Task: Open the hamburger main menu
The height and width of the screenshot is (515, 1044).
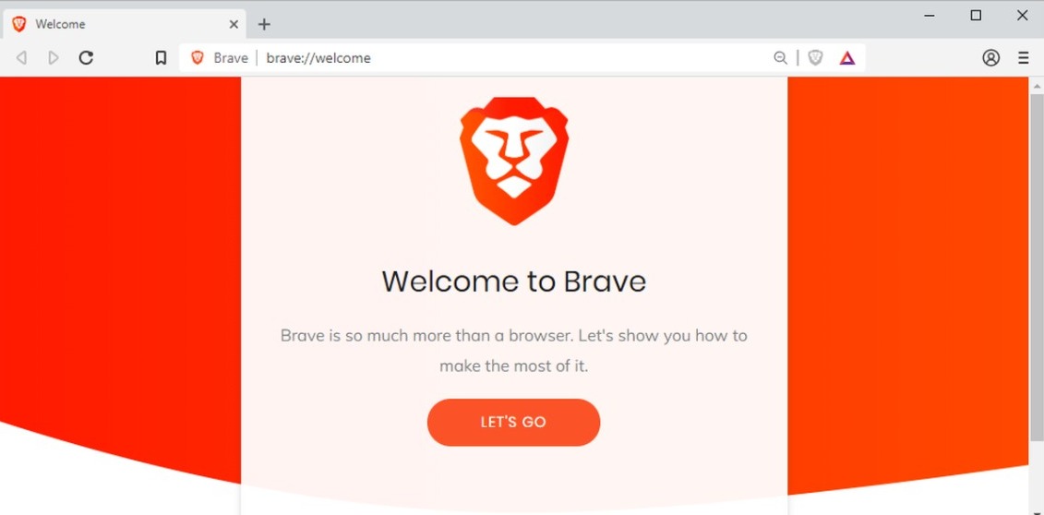Action: 1024,58
